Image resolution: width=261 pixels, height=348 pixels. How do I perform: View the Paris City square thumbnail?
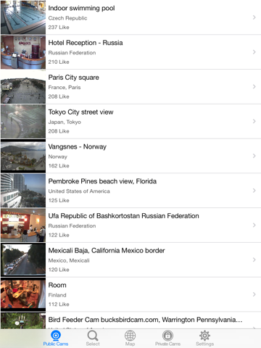click(x=23, y=87)
